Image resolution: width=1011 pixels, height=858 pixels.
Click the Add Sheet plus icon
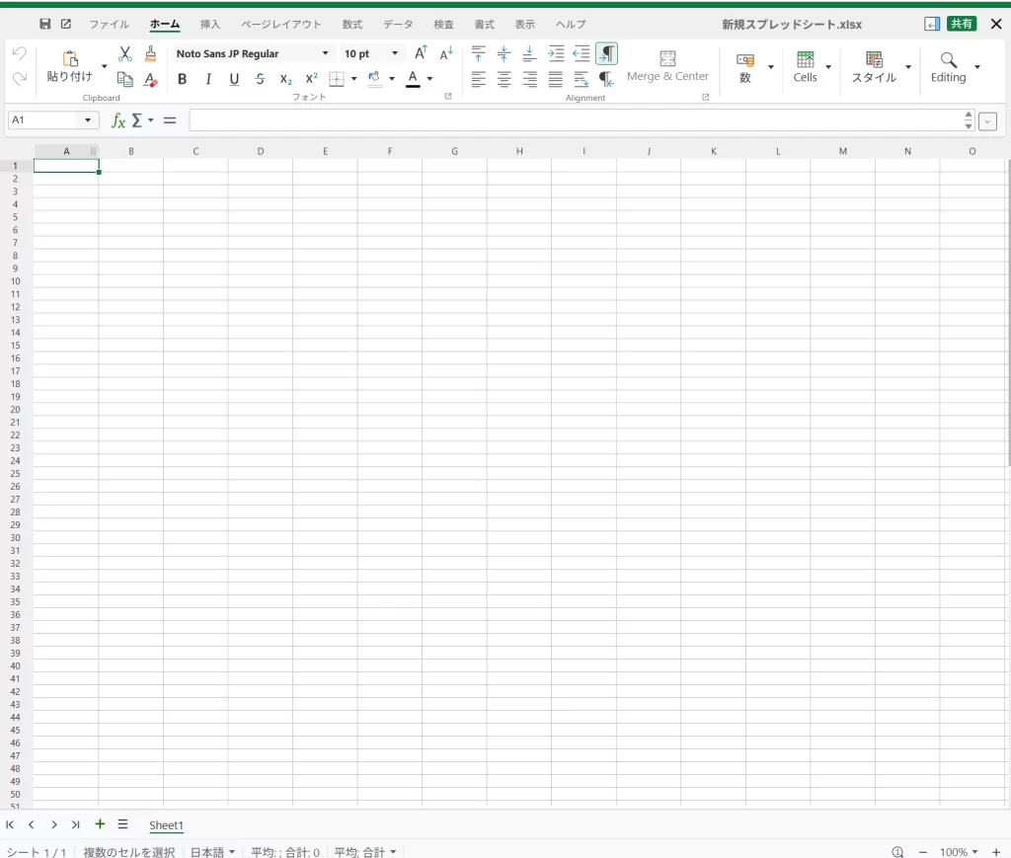[x=100, y=824]
